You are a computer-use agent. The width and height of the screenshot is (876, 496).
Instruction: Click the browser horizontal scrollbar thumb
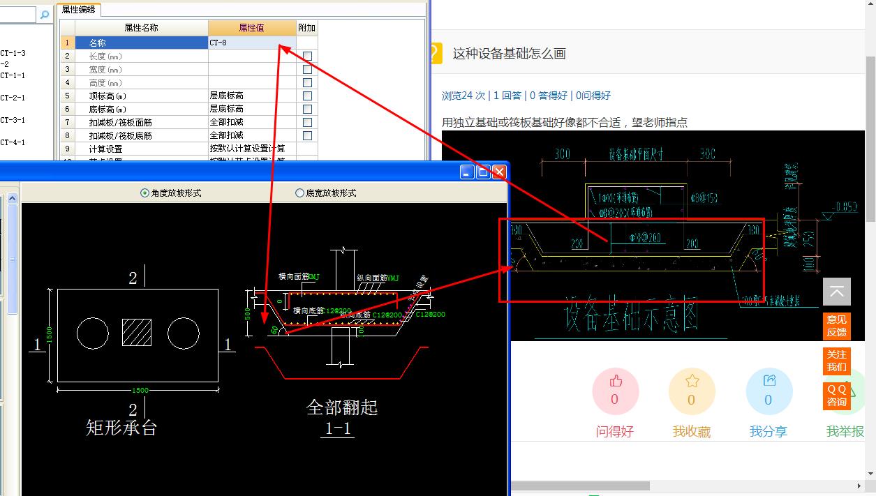pos(580,486)
